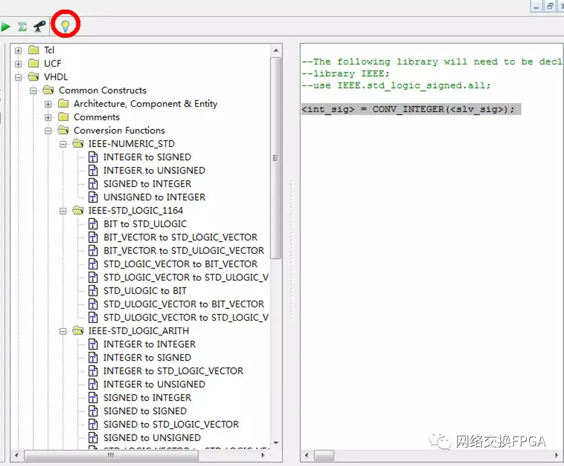Viewport: 564px width, 466px height.
Task: Select INTEGER to SIGNED under STD_LOGIC_ARITH
Action: pos(147,358)
